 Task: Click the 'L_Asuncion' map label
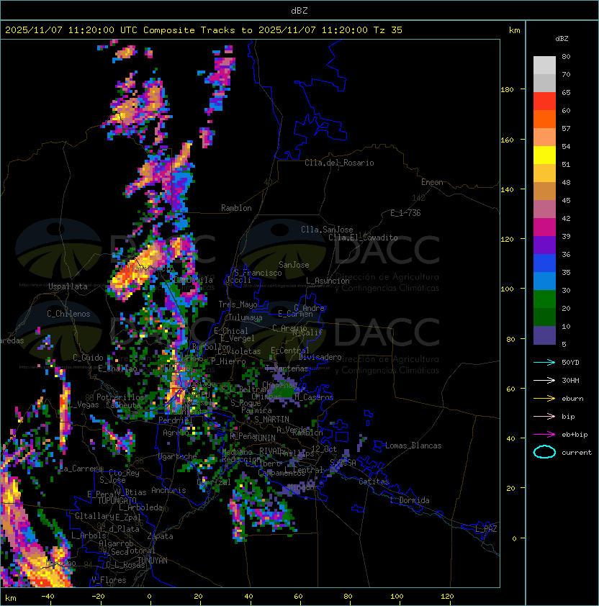click(328, 281)
